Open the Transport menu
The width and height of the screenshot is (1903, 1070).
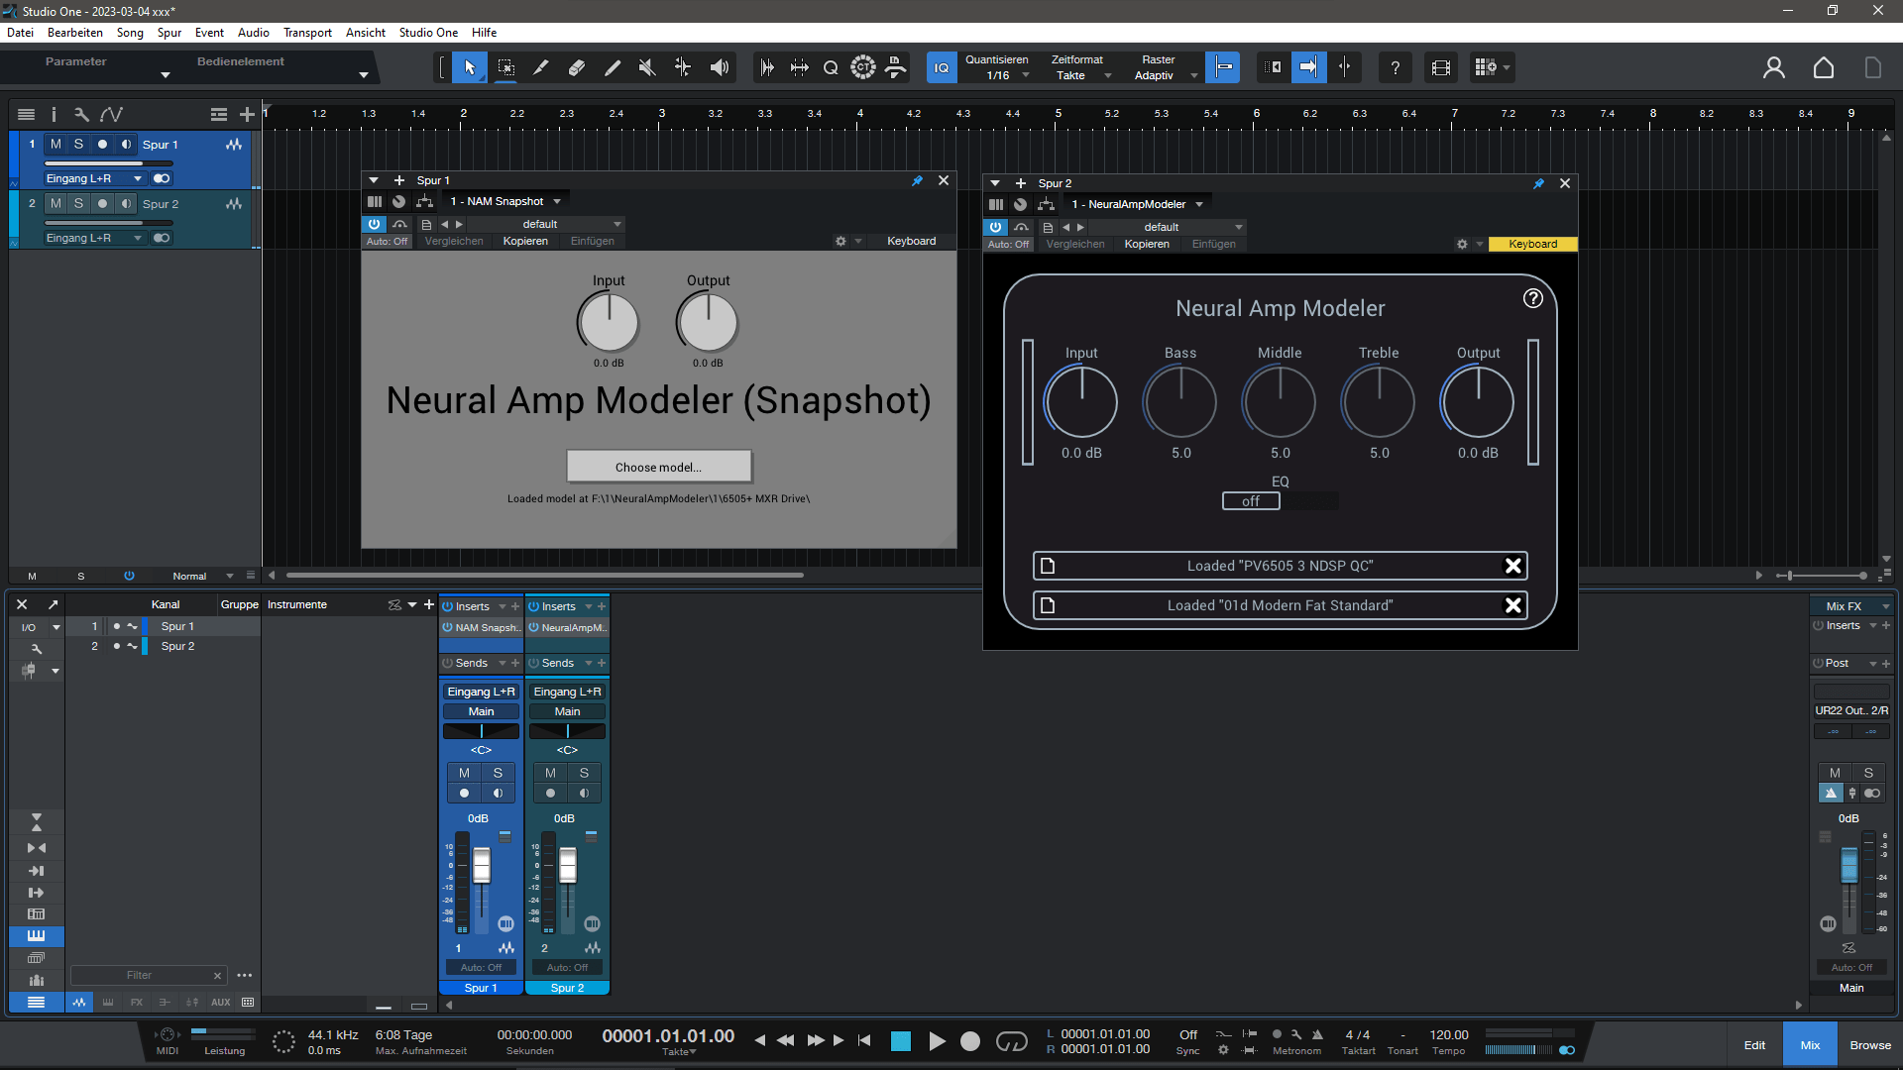(307, 33)
